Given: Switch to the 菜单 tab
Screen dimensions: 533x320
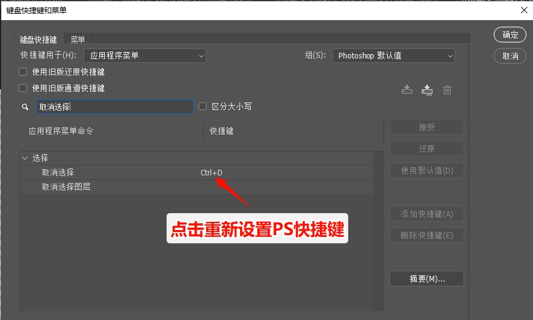Looking at the screenshot, I should click(78, 40).
